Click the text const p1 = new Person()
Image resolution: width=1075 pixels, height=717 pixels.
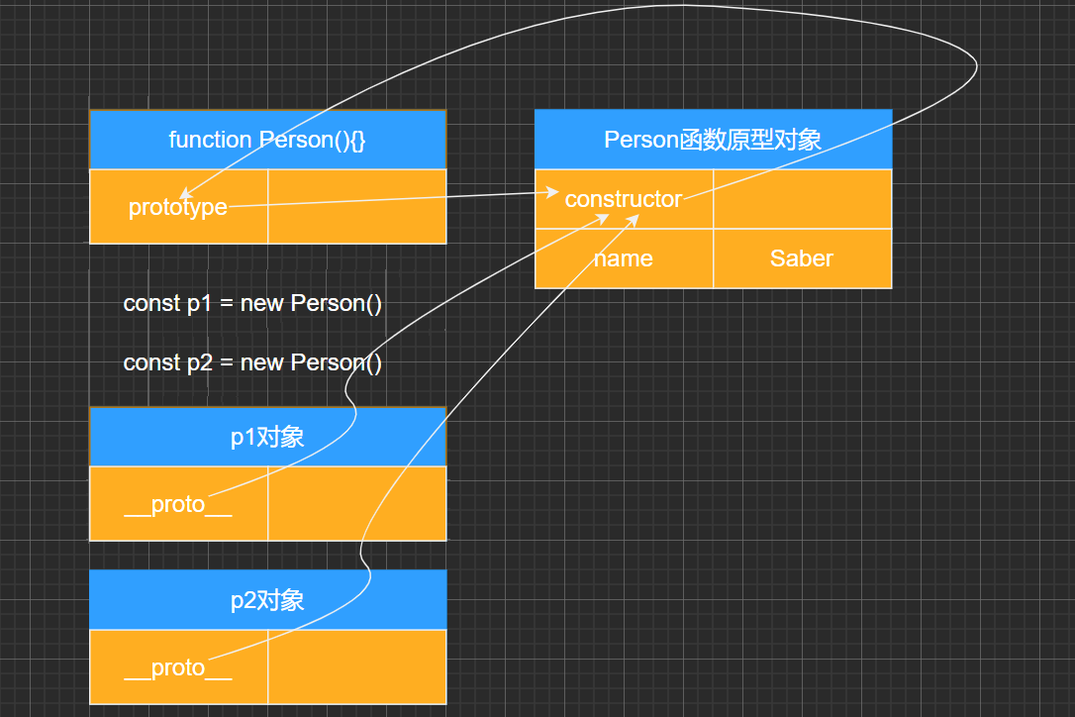253,303
